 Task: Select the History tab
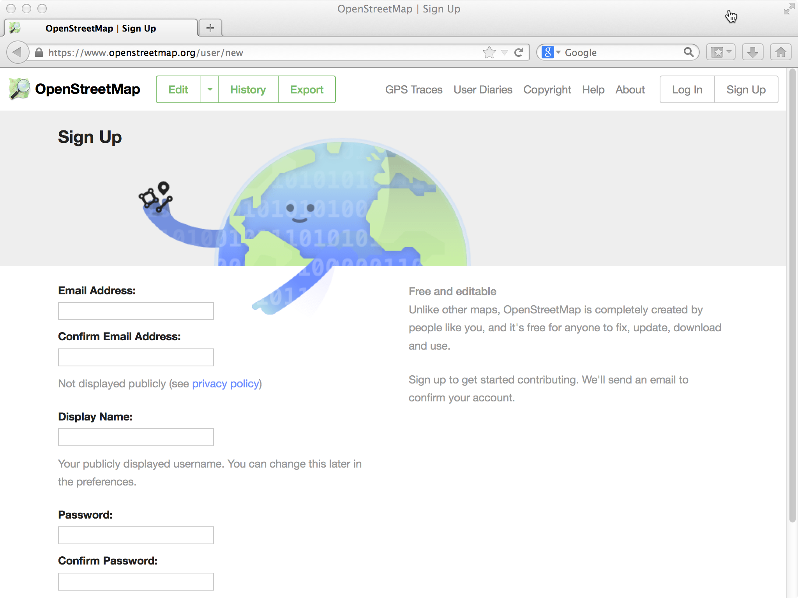[x=248, y=90]
